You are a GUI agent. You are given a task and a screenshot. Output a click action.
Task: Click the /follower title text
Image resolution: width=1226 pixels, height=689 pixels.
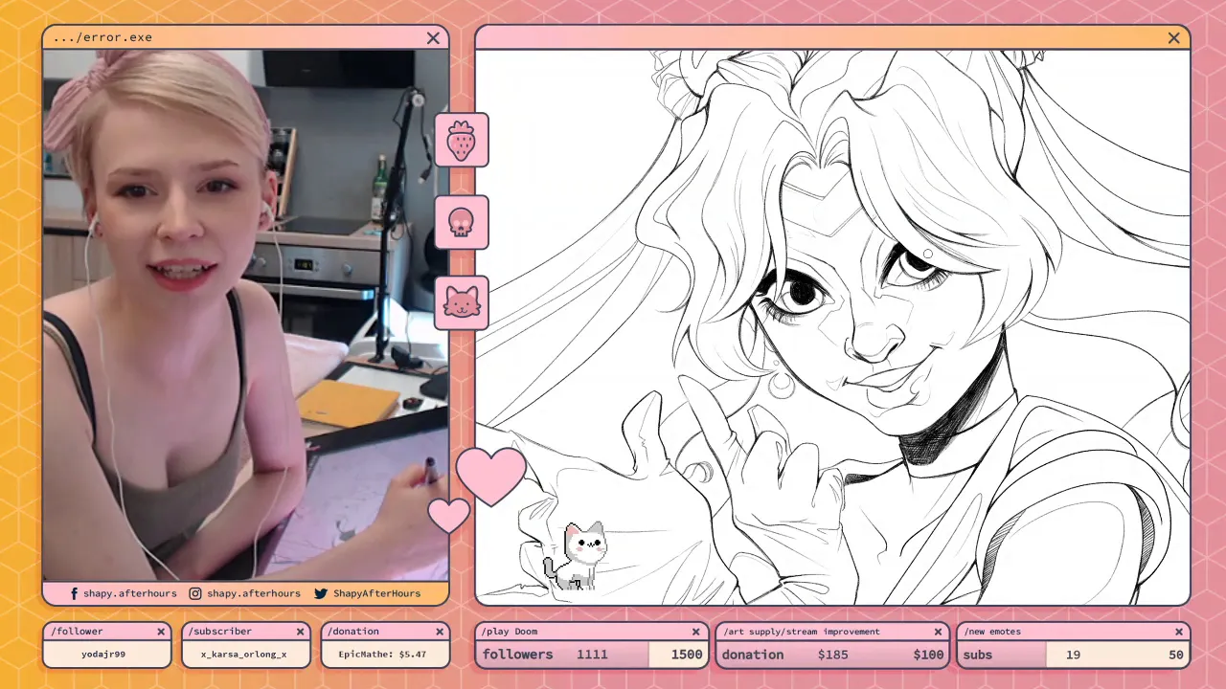click(77, 632)
